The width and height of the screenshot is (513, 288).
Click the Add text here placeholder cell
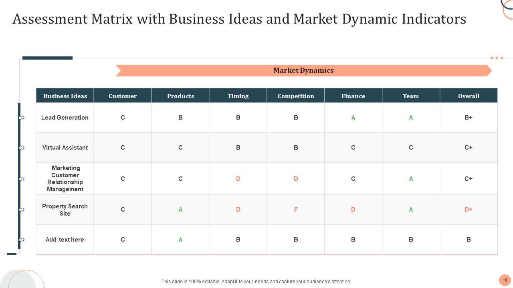pyautogui.click(x=65, y=240)
